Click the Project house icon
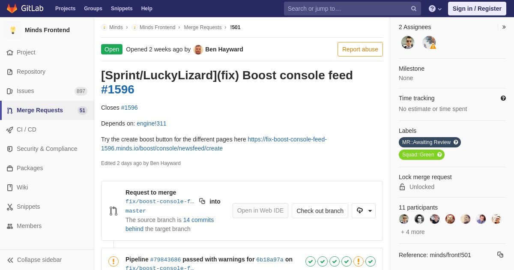 click(x=10, y=52)
